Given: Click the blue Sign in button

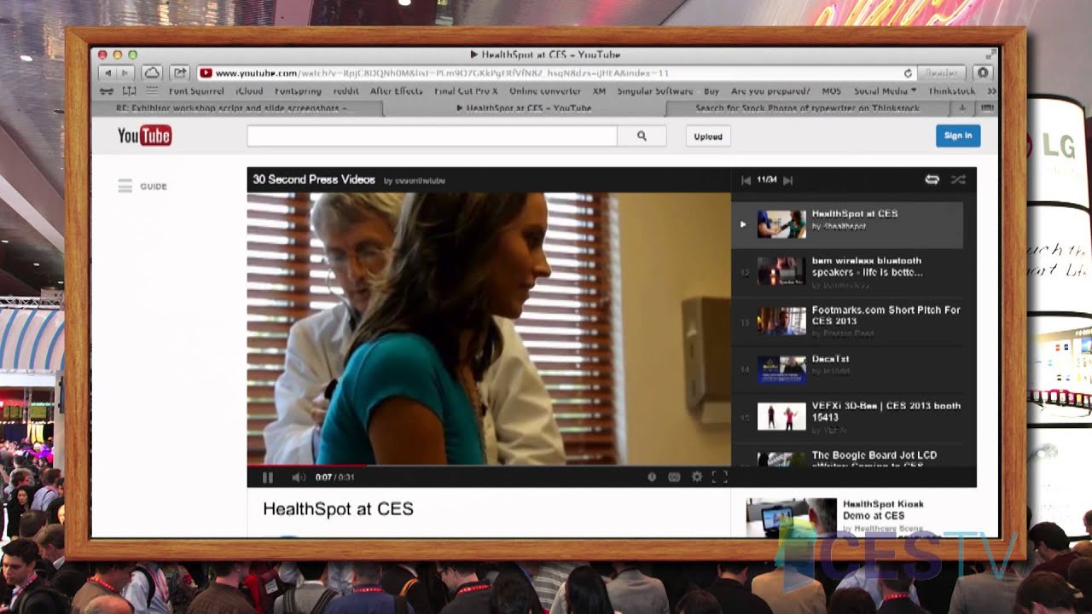Looking at the screenshot, I should click(x=958, y=136).
